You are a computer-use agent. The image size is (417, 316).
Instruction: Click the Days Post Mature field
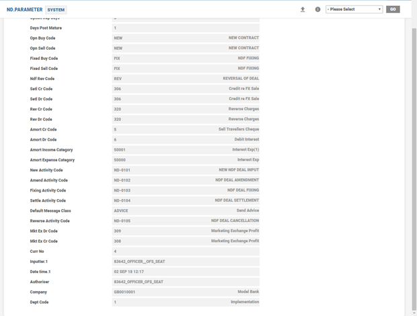tap(186, 28)
